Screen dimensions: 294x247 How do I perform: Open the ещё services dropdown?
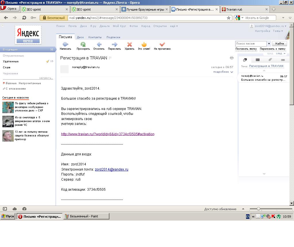(x=174, y=26)
